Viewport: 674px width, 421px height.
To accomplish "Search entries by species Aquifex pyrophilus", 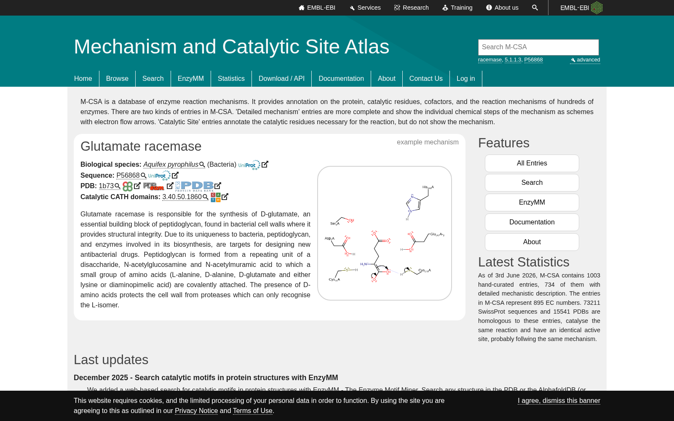I will [174, 165].
